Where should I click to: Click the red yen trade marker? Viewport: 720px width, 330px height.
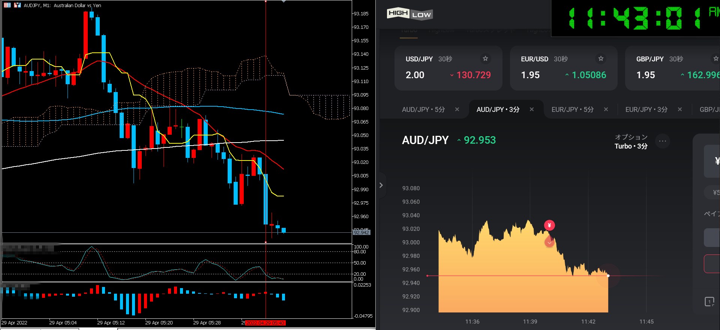(x=549, y=225)
